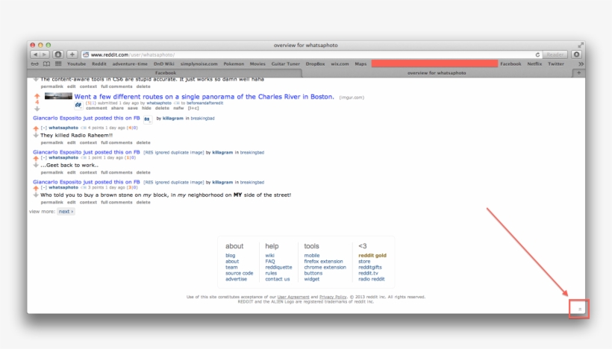Open the firefox extension footer link
Image resolution: width=612 pixels, height=349 pixels.
(324, 262)
